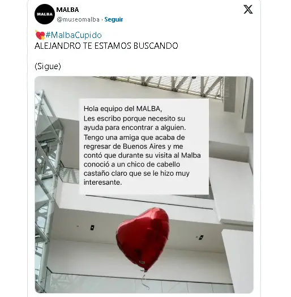The width and height of the screenshot is (291, 297).
Task: Click the white balcony ledge on photo's right
Action: click(232, 189)
